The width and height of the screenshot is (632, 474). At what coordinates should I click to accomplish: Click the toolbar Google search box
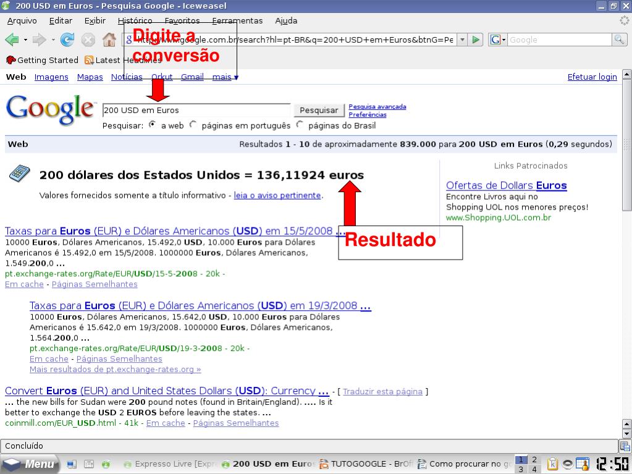560,40
